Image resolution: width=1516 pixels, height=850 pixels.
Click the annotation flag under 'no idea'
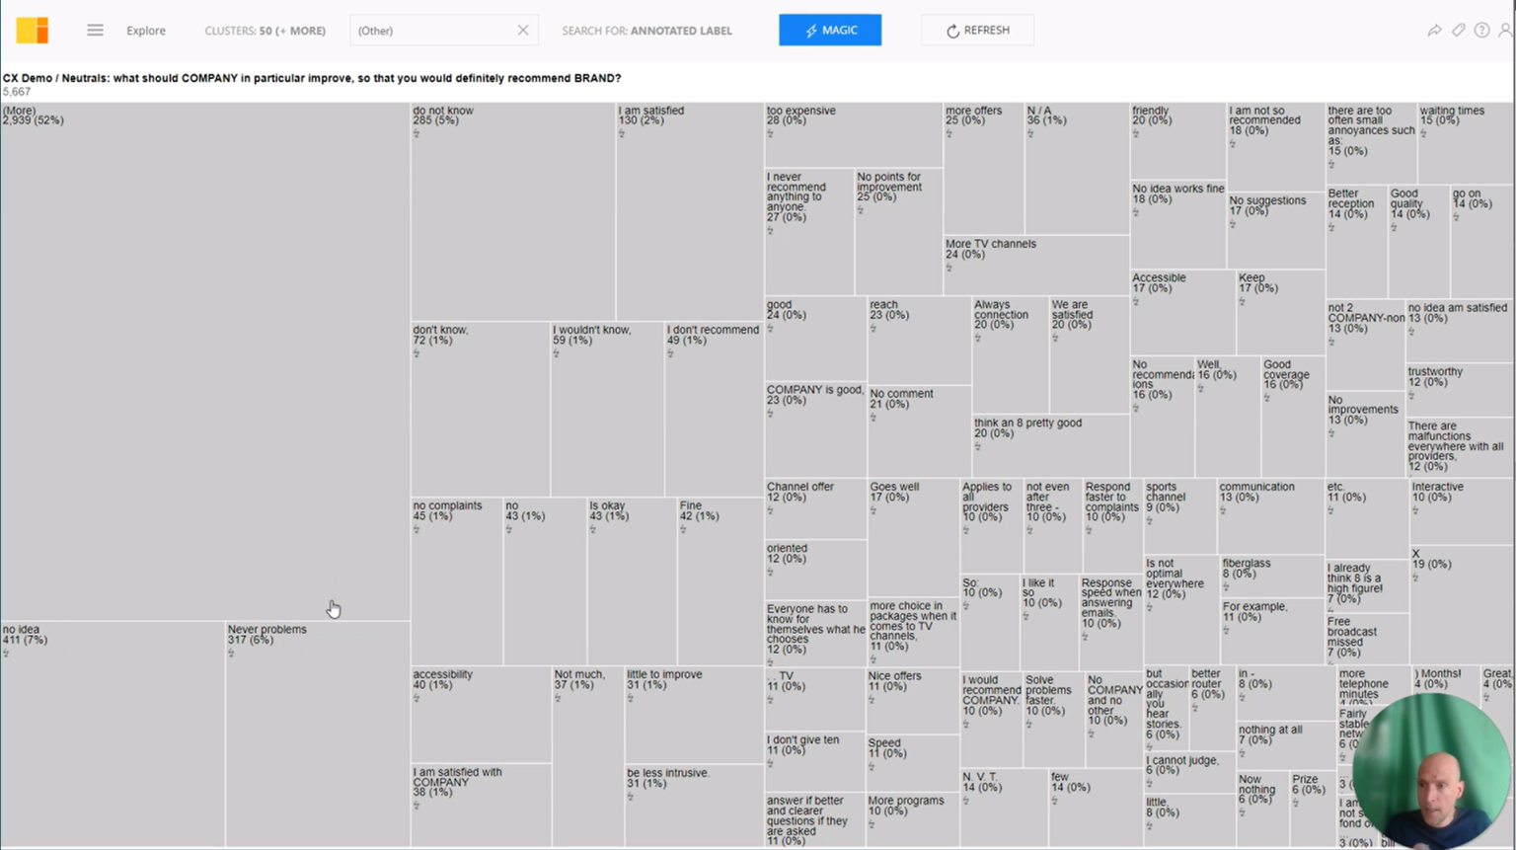pyautogui.click(x=8, y=653)
